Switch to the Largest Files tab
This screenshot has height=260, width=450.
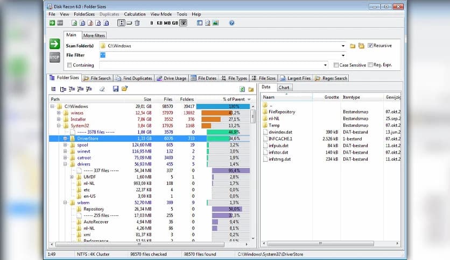[296, 78]
